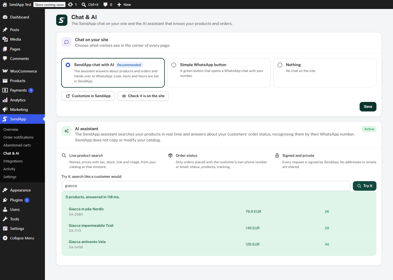Click Giacca impermeabile Trail result
This screenshot has width=393, height=280.
click(x=91, y=225)
